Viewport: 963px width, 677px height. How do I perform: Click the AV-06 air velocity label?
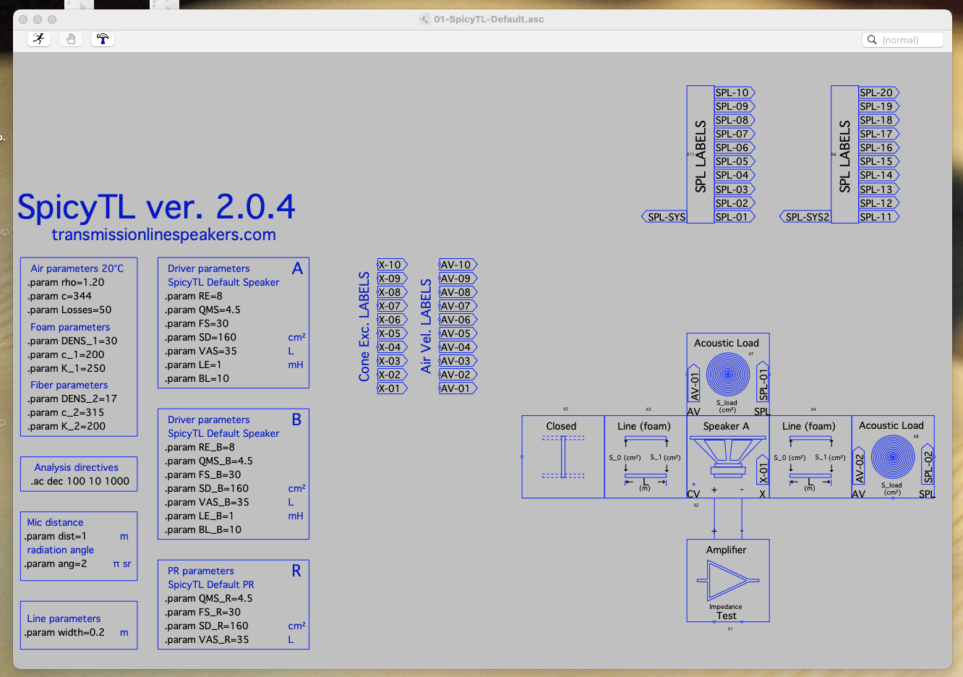pyautogui.click(x=458, y=320)
